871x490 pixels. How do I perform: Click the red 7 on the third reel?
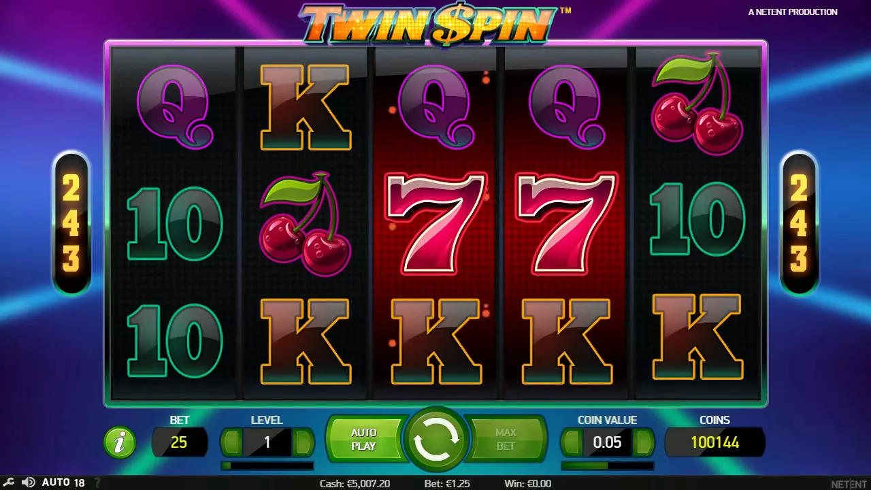436,223
